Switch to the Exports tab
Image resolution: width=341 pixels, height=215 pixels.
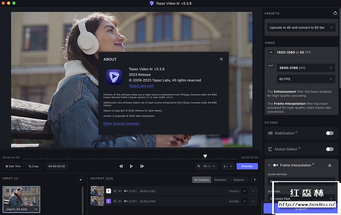tap(239, 180)
